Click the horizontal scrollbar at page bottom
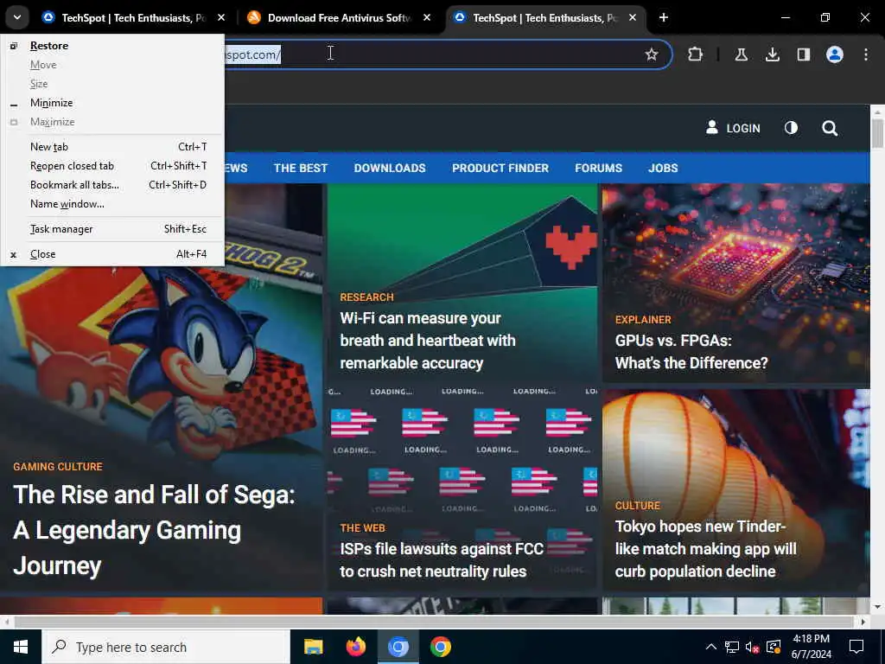The width and height of the screenshot is (885, 664). point(434,622)
